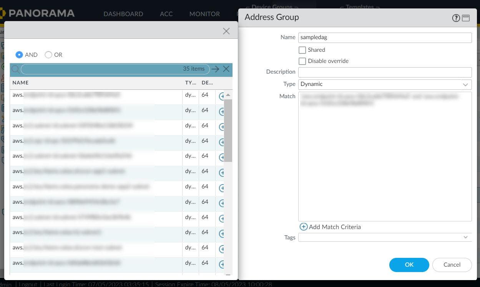The image size is (480, 287).
Task: Add the third listed aws tag via plus icon
Action: click(222, 127)
